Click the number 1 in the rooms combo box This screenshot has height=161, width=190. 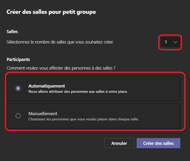(x=166, y=42)
